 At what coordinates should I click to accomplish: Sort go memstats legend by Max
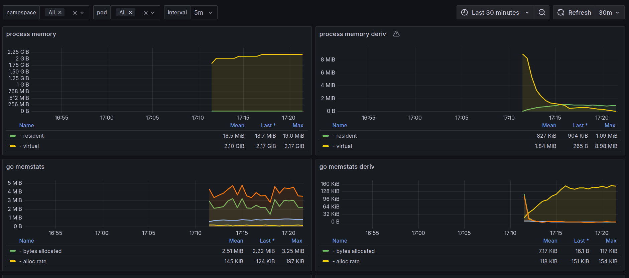(x=297, y=241)
